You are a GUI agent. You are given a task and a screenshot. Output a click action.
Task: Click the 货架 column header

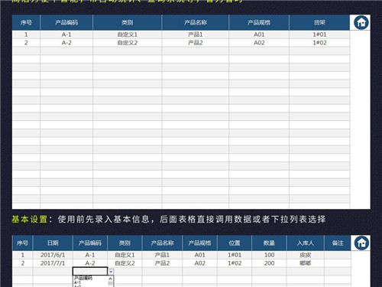coord(319,23)
